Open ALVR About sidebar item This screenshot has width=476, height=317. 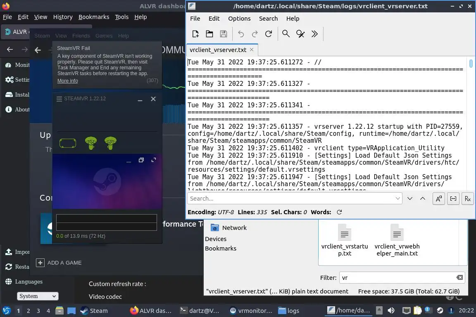click(17, 109)
